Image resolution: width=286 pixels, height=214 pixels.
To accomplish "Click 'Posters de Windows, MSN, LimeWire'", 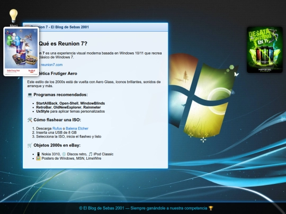I will (71, 159).
